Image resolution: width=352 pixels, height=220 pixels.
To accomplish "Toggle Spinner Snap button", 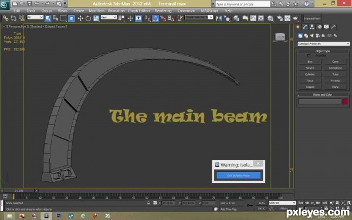I will (171, 18).
